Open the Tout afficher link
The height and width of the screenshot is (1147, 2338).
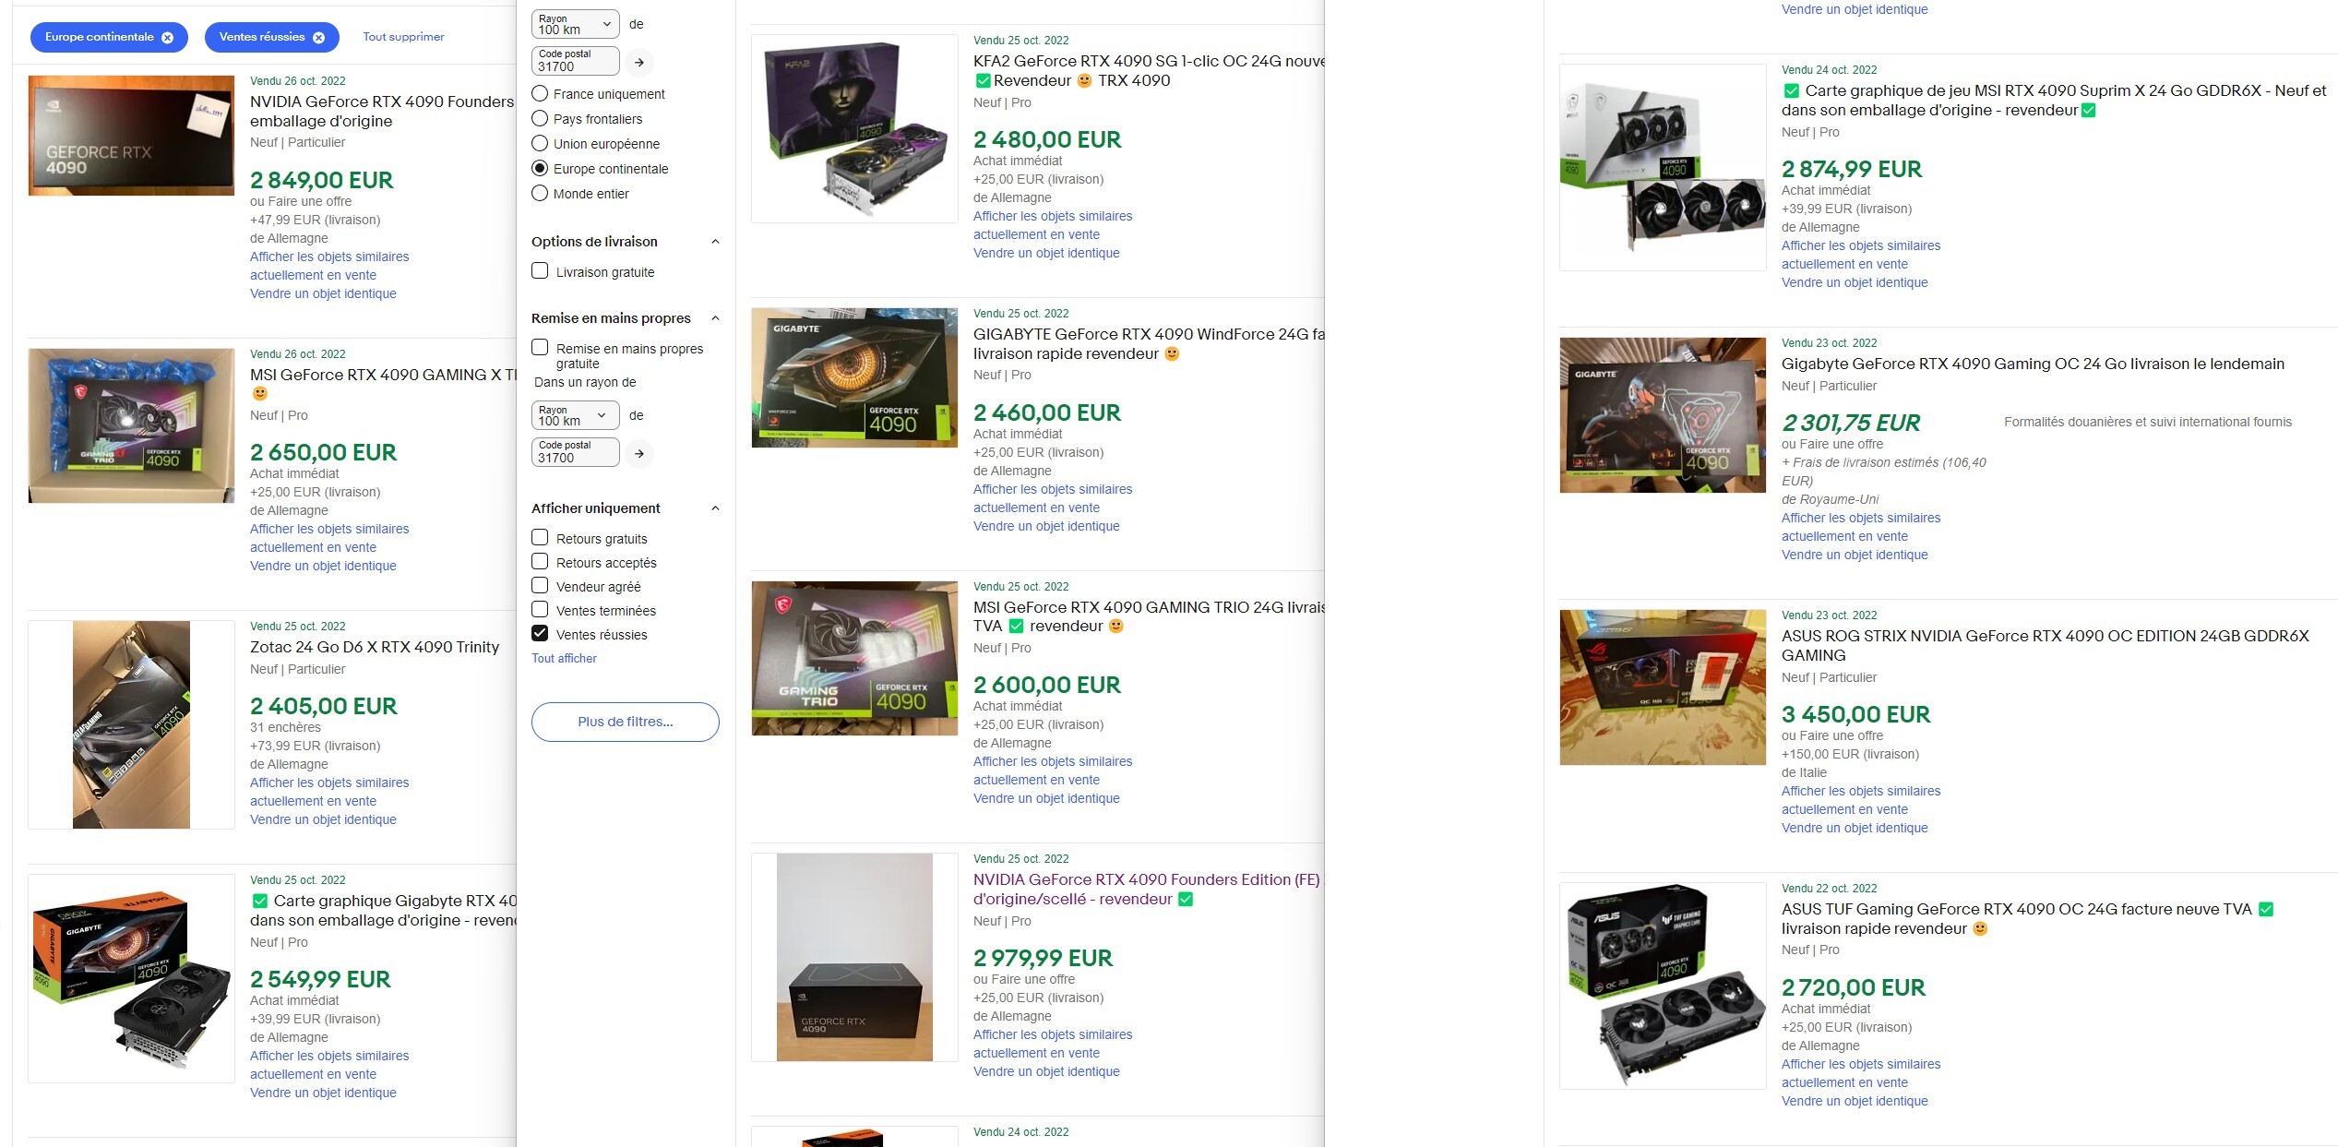(564, 658)
